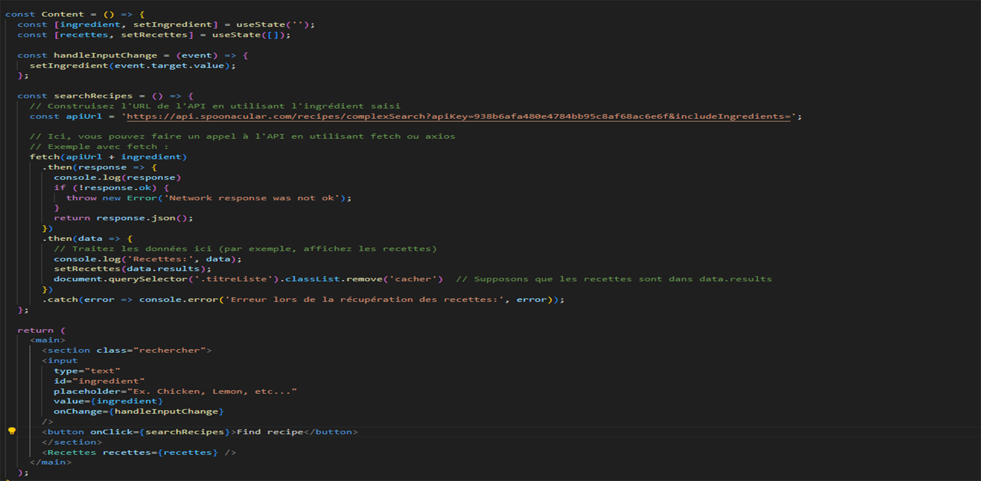
Task: Click the value={ingredient} attribute
Action: tap(109, 401)
